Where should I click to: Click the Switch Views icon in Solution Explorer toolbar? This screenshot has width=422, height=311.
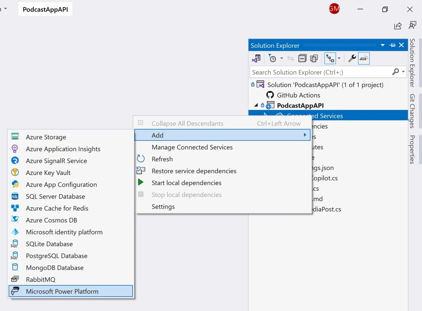click(x=256, y=58)
